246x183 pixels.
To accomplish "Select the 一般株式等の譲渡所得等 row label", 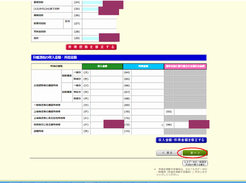I will tap(47, 105).
